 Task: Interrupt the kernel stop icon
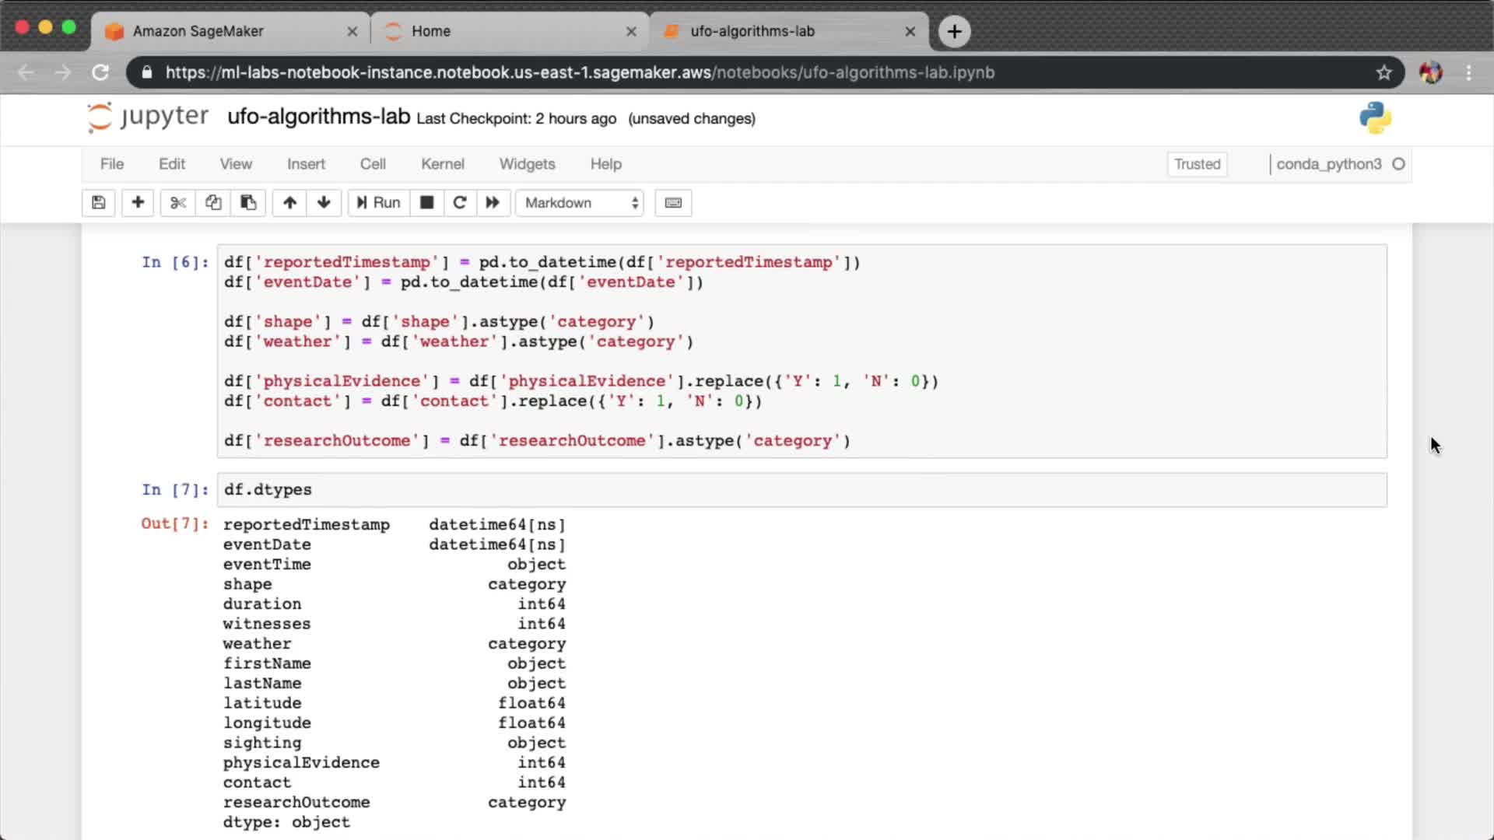[426, 203]
